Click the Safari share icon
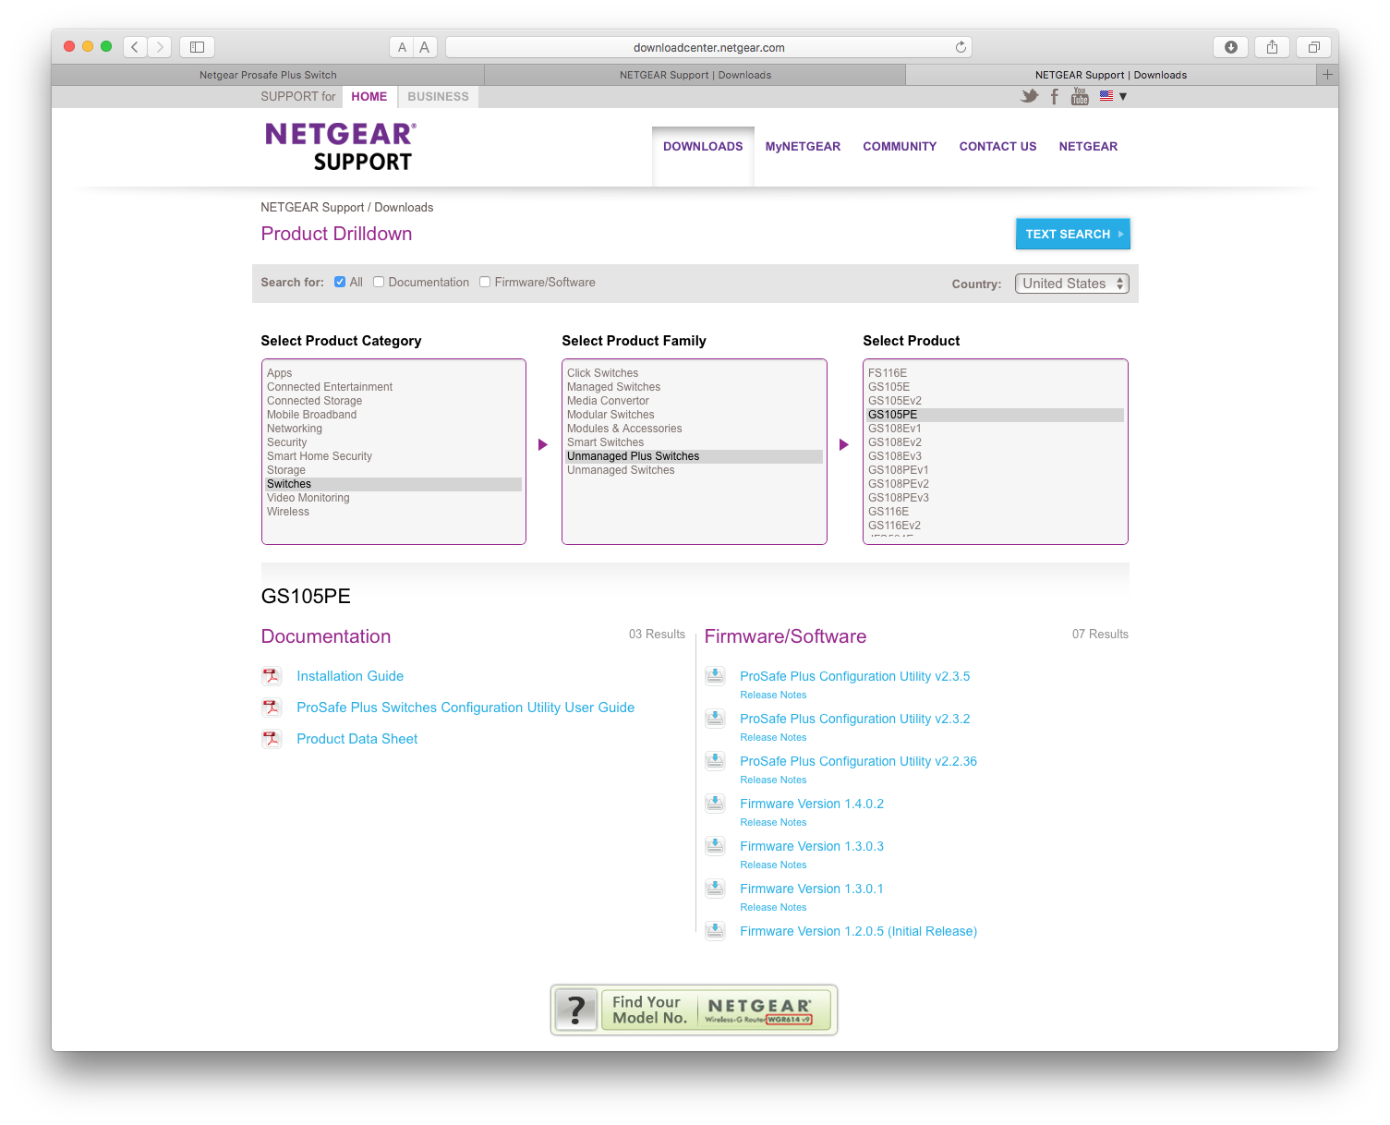 tap(1272, 47)
